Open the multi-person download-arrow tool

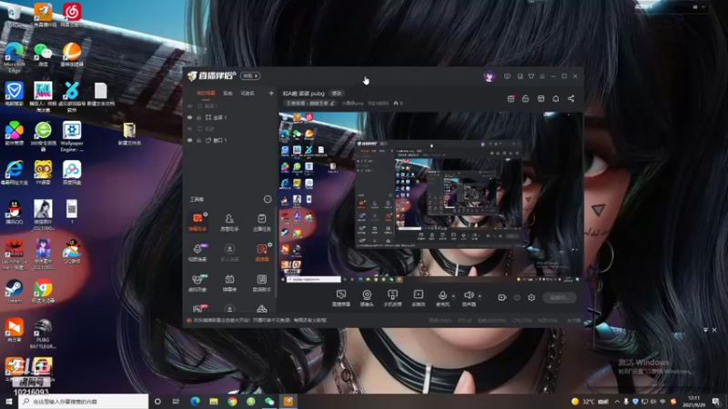pyautogui.click(x=229, y=253)
